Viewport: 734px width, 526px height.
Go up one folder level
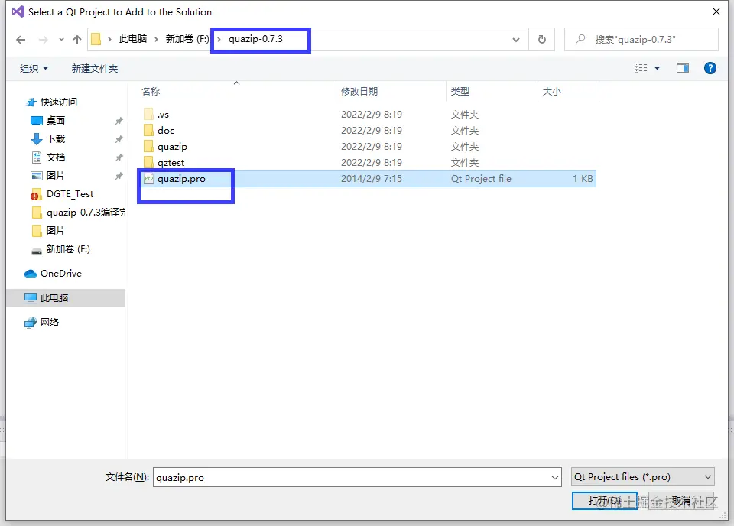click(77, 40)
